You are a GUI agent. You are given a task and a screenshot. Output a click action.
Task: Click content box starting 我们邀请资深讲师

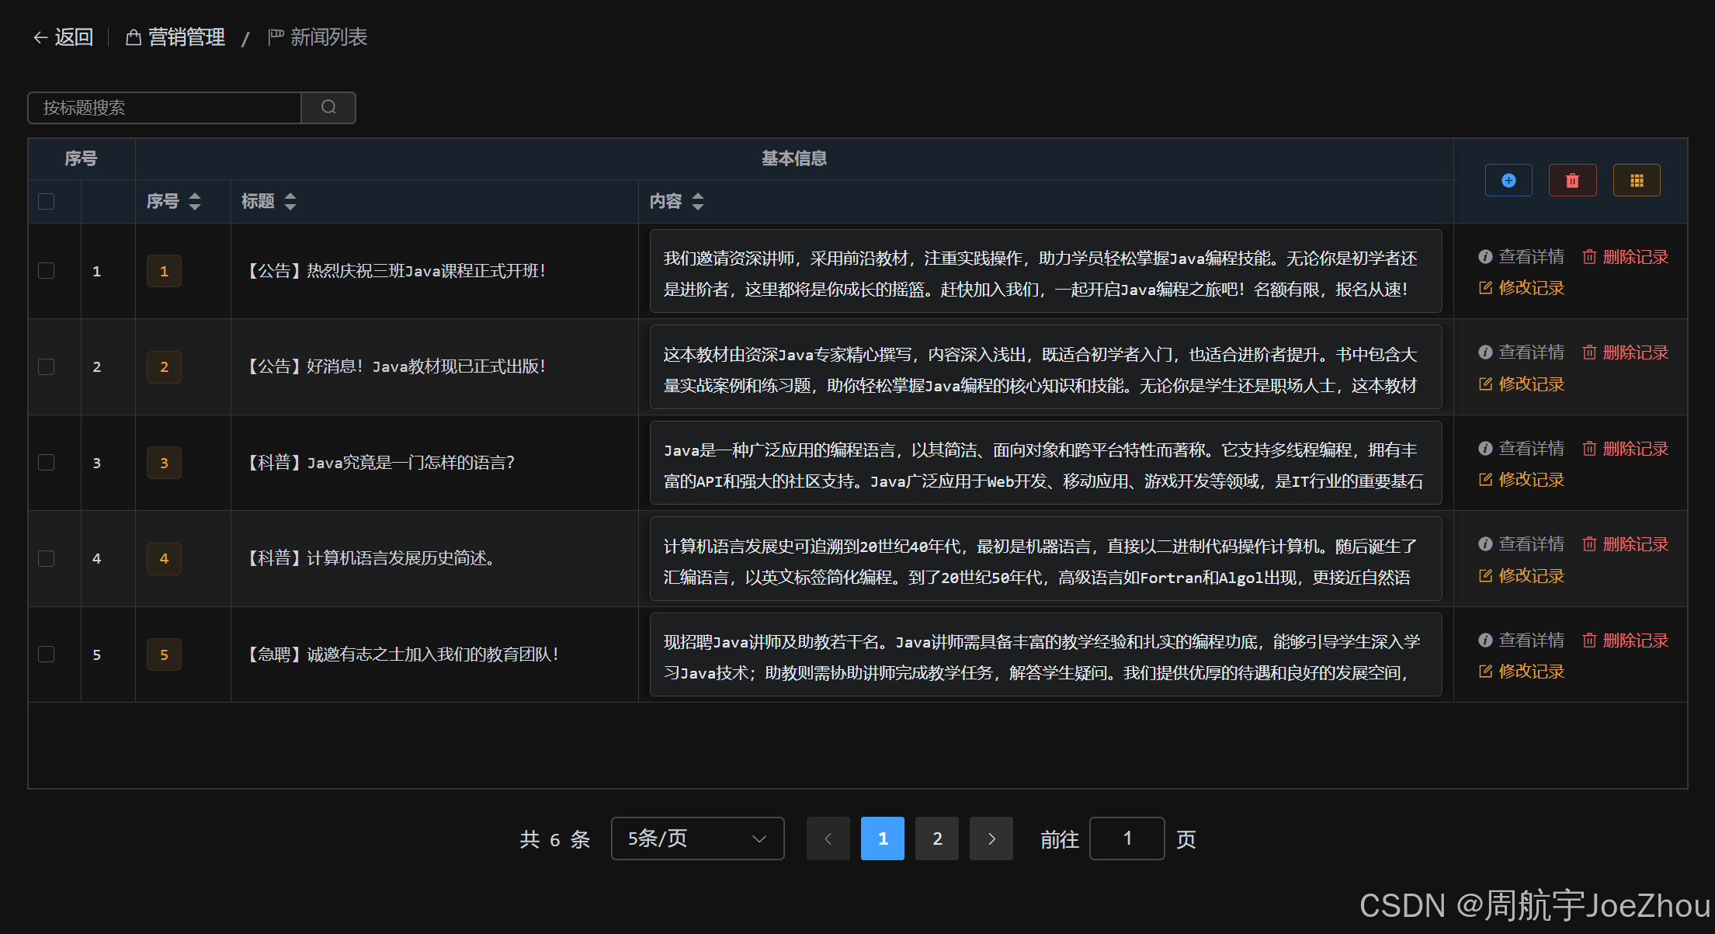[x=1046, y=271]
